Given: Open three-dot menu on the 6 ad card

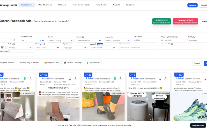Looking at the screenshot, I should [x=166, y=78].
